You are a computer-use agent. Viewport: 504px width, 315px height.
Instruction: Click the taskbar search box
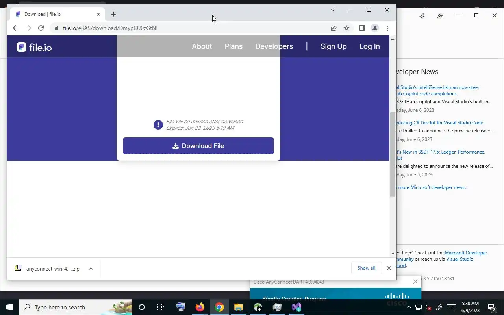point(76,307)
